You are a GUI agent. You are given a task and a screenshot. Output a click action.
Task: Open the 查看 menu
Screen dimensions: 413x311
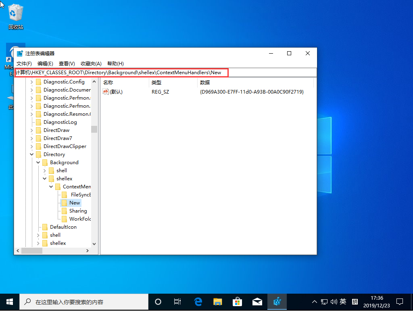click(67, 63)
